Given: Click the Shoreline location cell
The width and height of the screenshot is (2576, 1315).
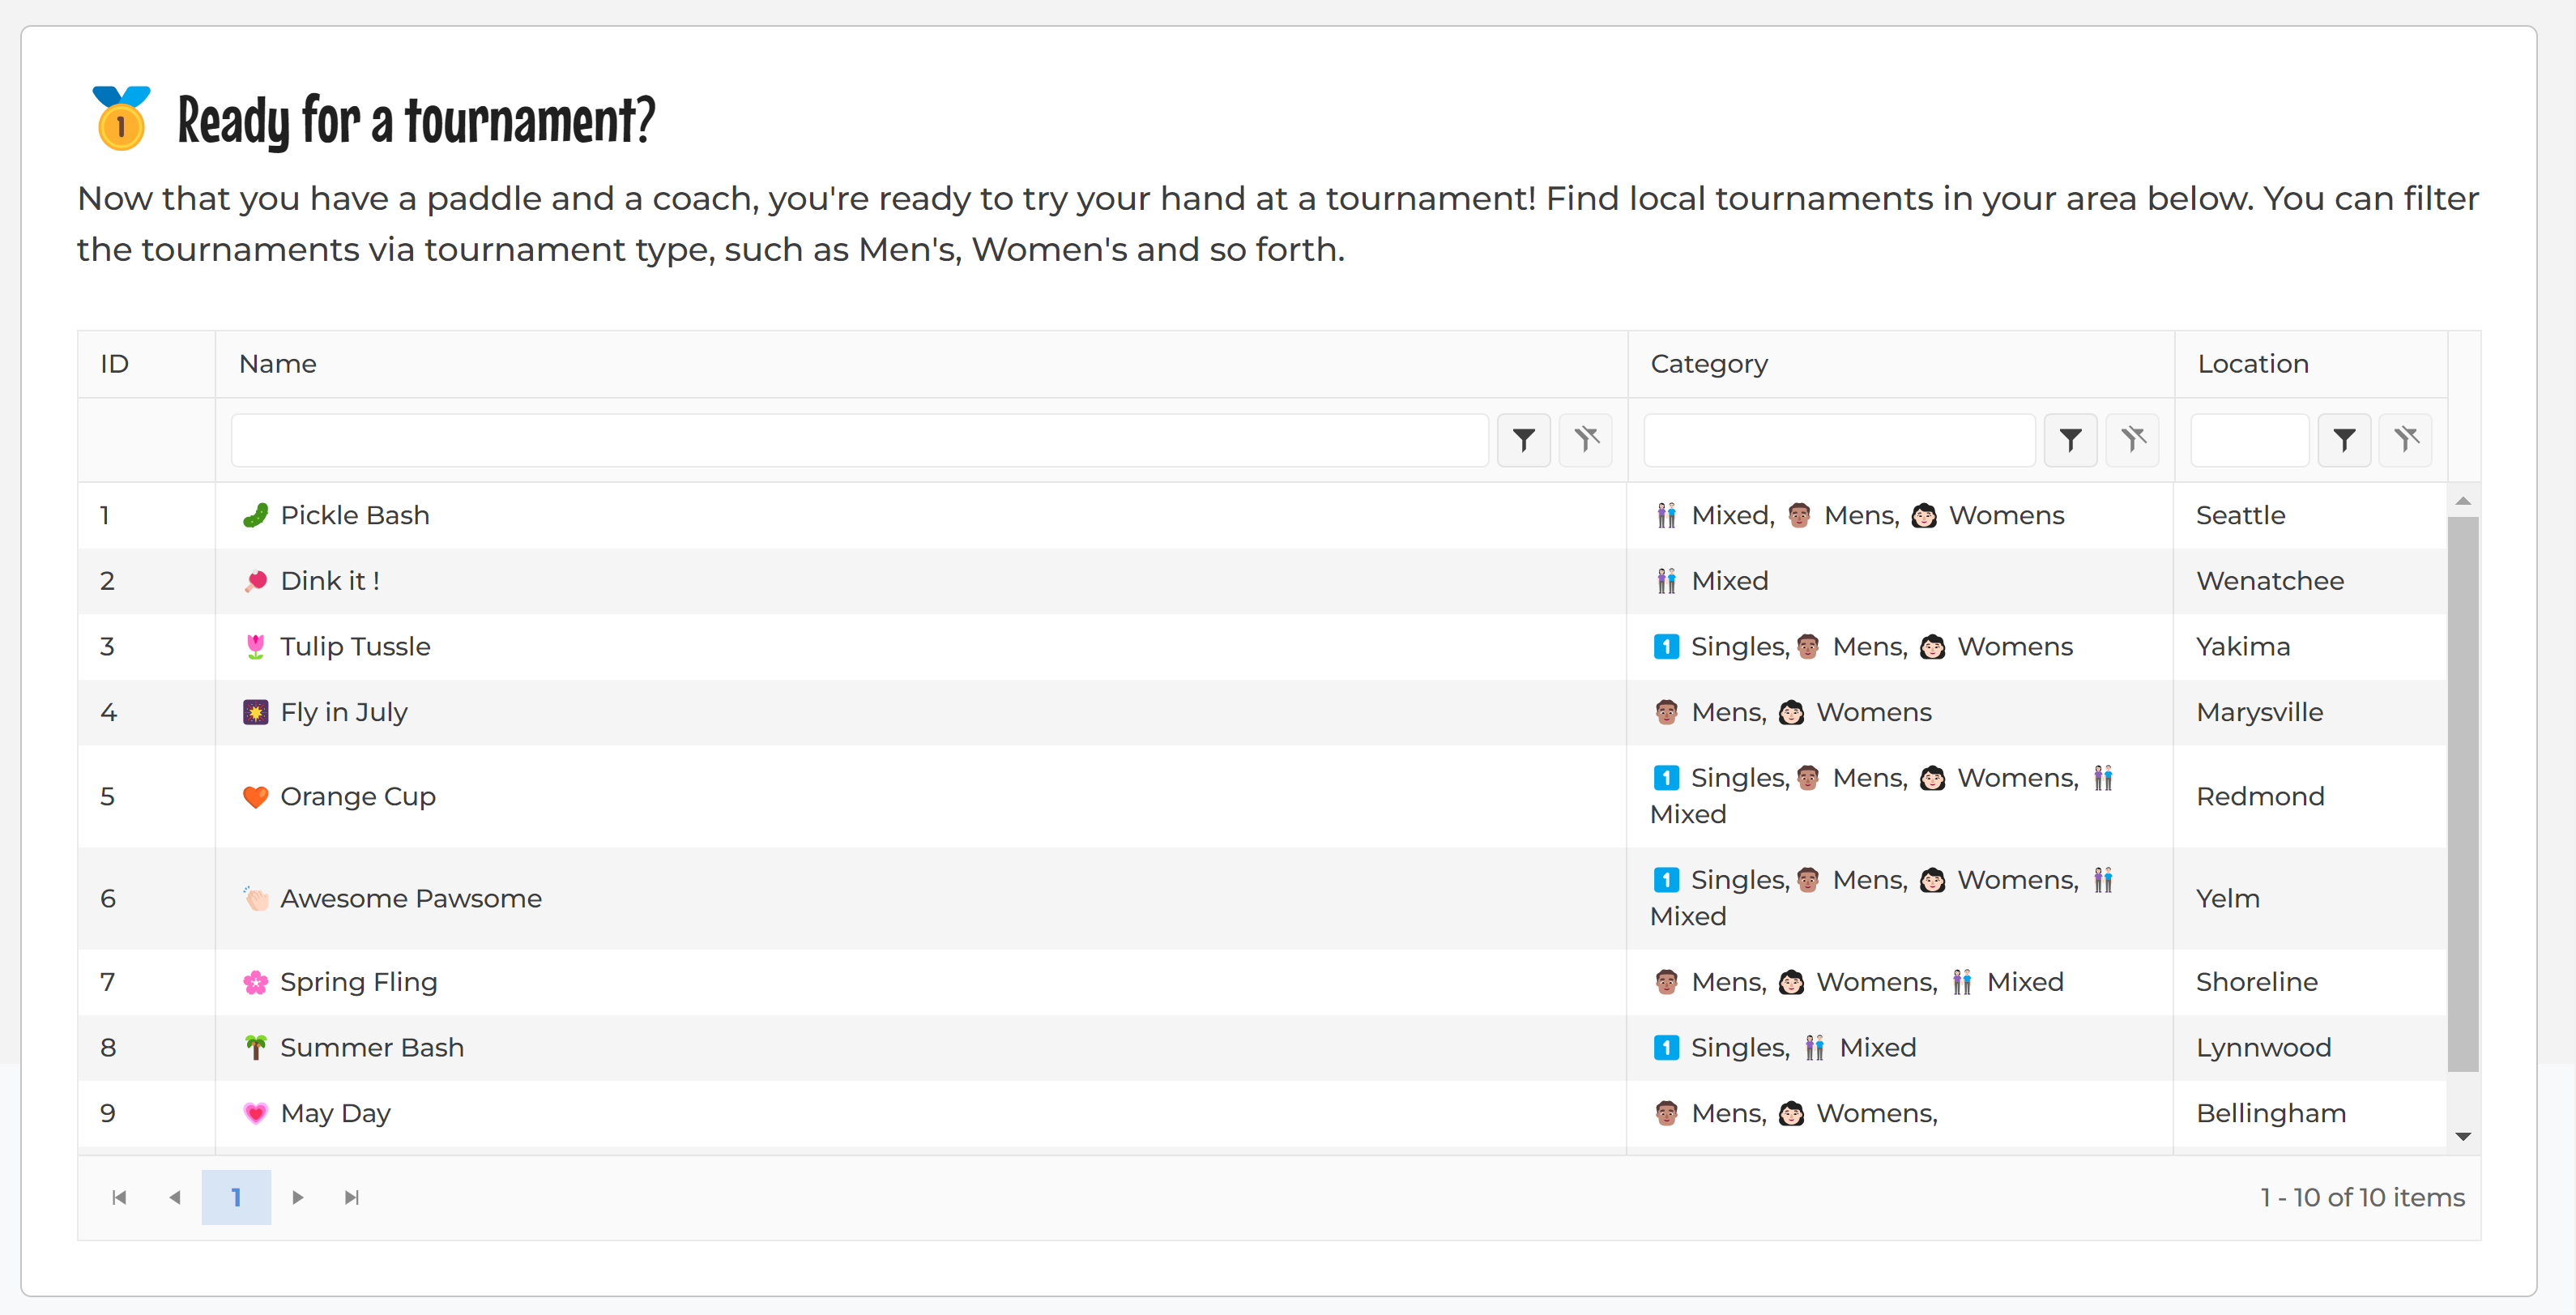Looking at the screenshot, I should (2310, 982).
